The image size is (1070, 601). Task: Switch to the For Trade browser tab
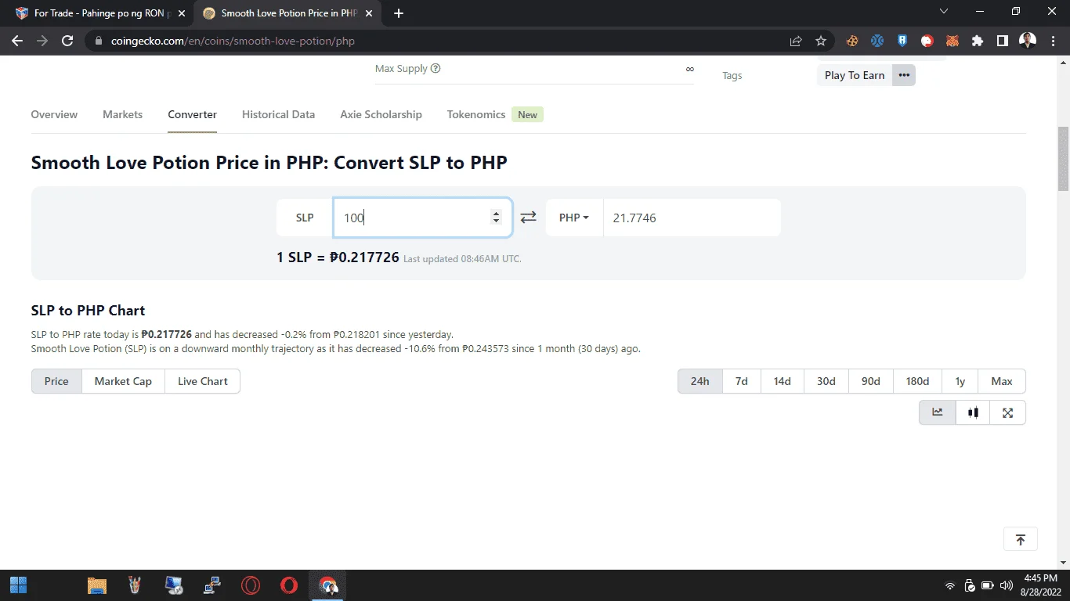(x=96, y=13)
